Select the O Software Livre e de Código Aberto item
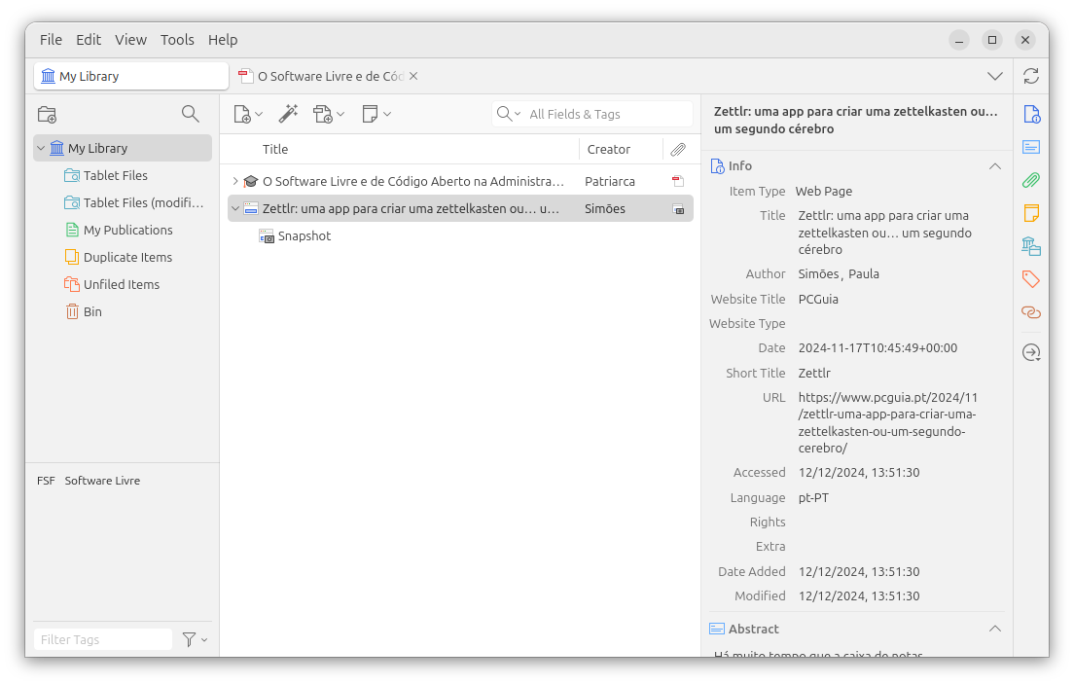Image resolution: width=1074 pixels, height=685 pixels. click(x=460, y=181)
